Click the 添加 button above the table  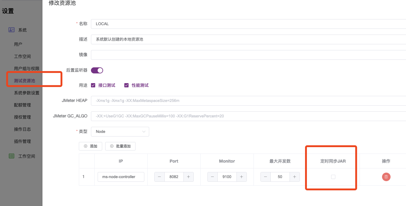(x=90, y=146)
